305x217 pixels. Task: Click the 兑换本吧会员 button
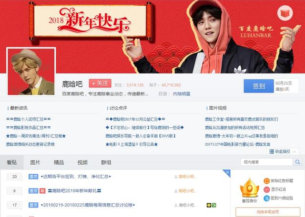click(x=268, y=212)
